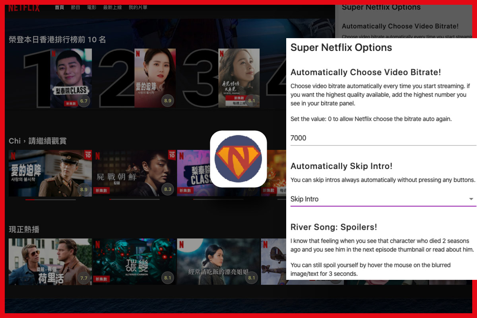
Task: Resume 屍戰朝鮮 in 請繼續觀賞 row
Action: (134, 173)
